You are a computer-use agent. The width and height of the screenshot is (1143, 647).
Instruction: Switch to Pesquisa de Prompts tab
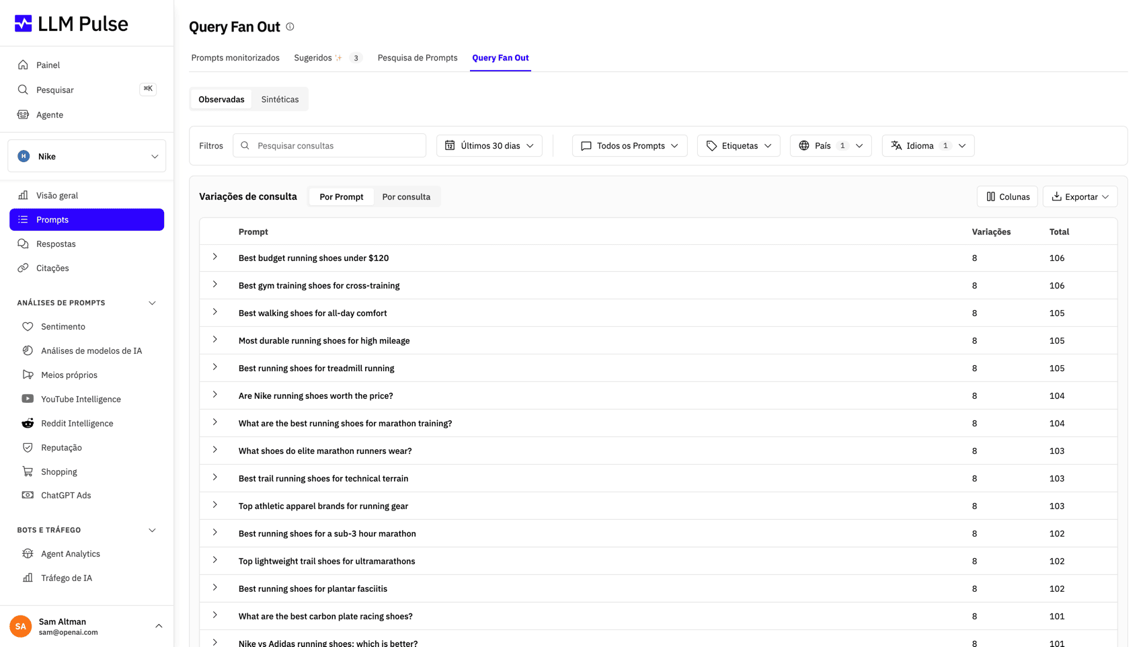tap(418, 58)
